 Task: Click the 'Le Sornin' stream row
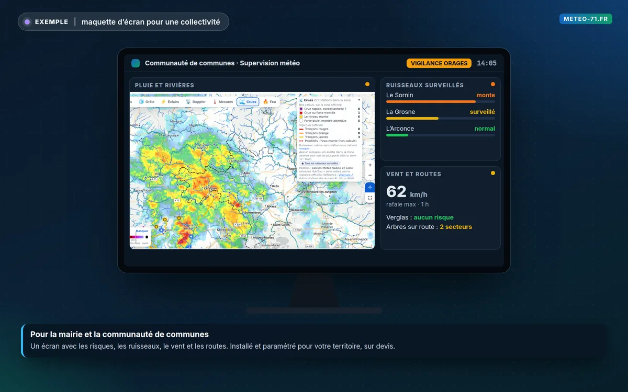pos(441,98)
